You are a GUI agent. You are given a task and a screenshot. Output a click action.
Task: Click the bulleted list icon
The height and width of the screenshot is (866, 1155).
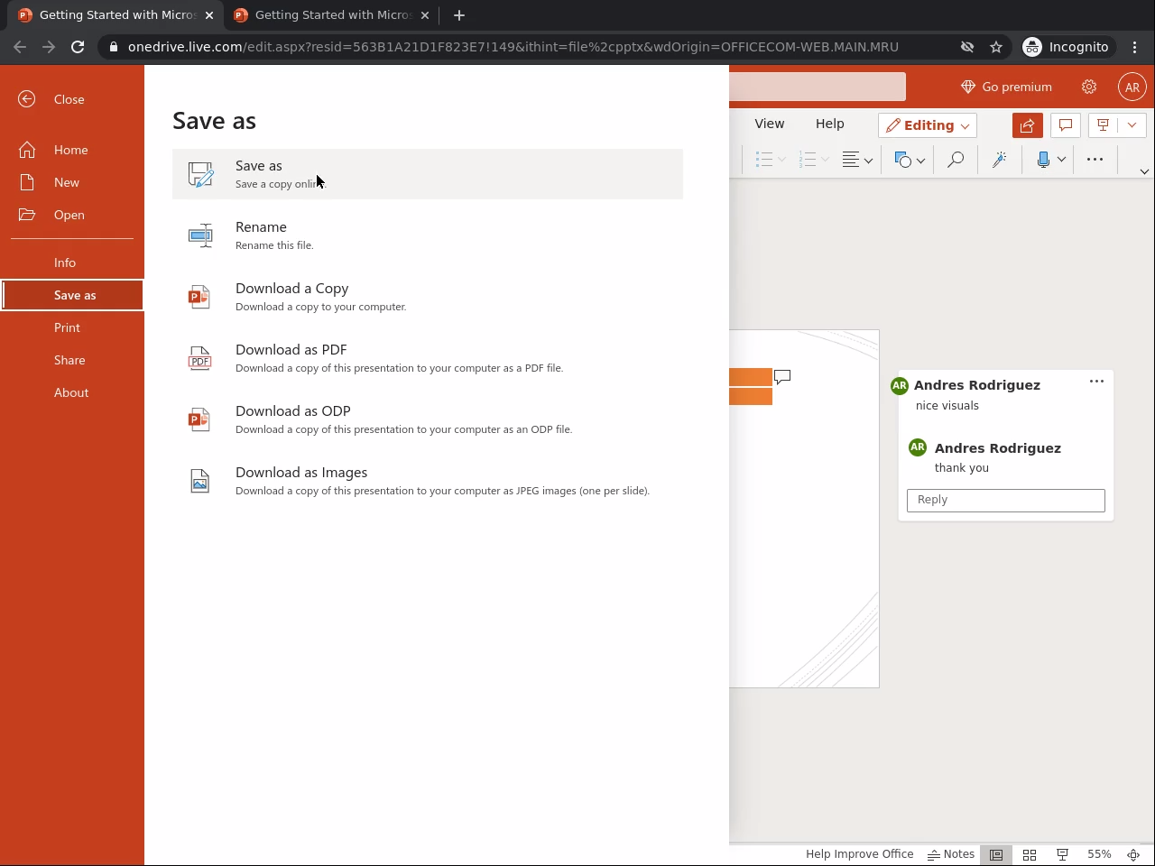(x=763, y=160)
